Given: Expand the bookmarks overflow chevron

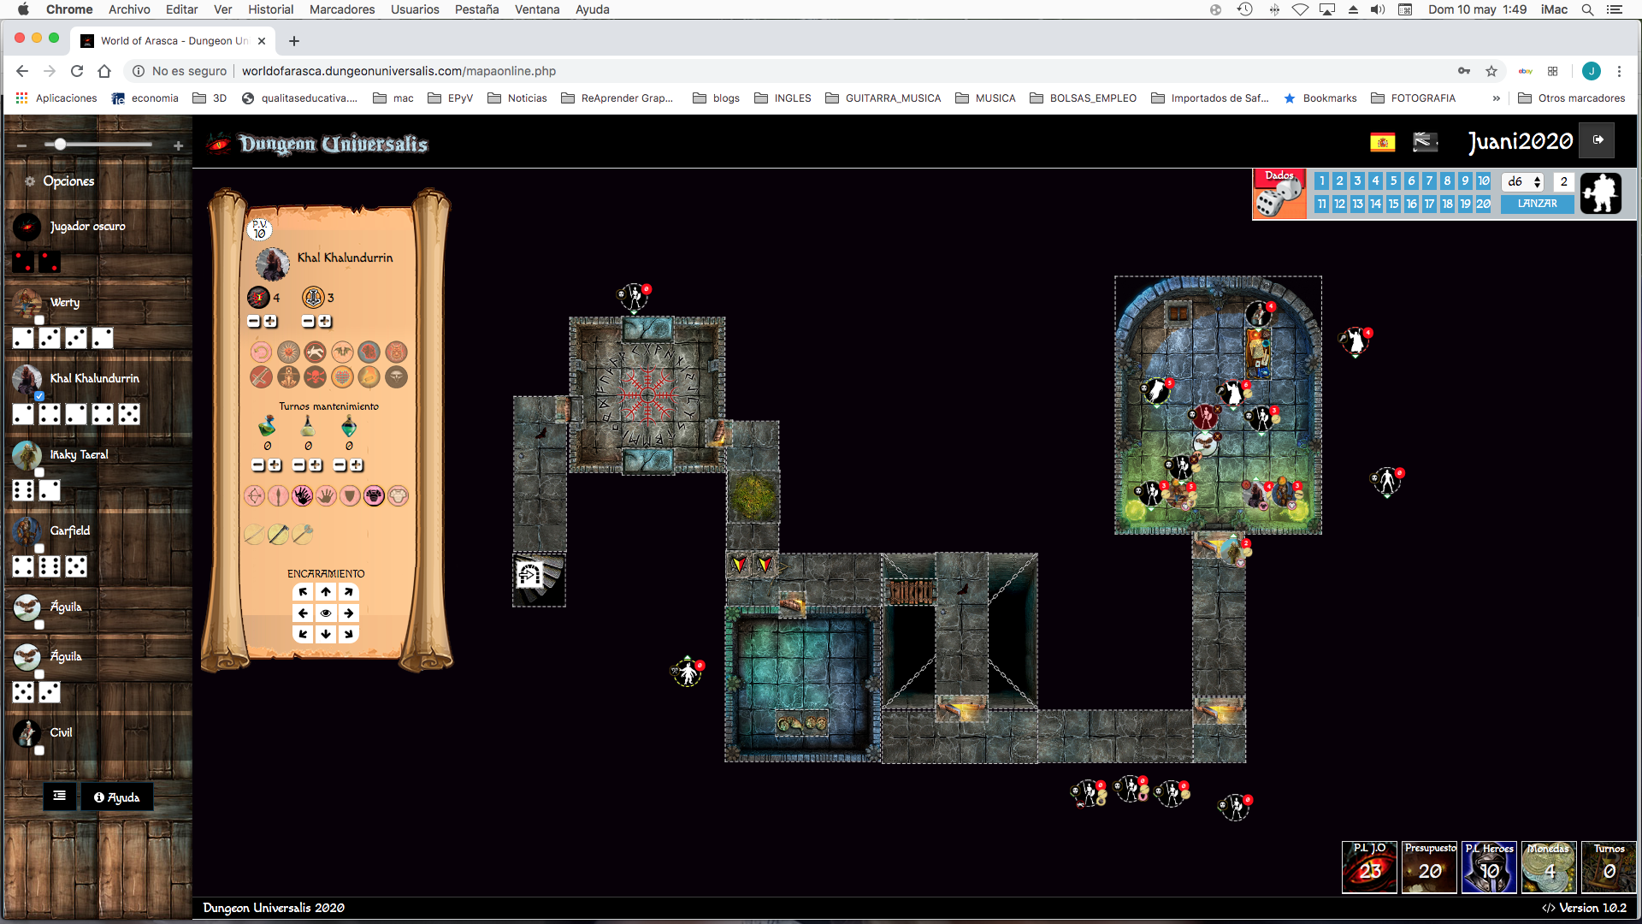Looking at the screenshot, I should [1496, 98].
